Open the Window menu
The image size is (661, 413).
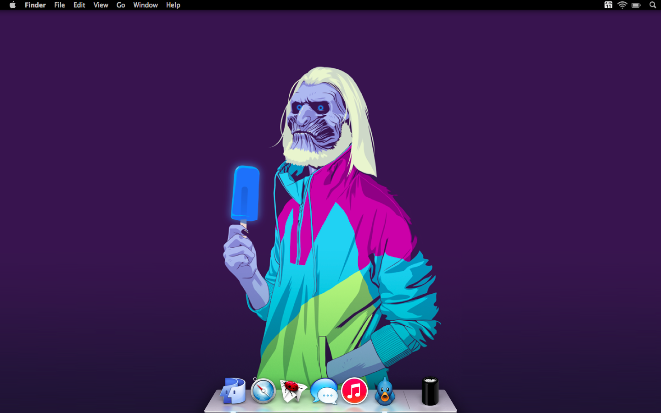pyautogui.click(x=146, y=5)
